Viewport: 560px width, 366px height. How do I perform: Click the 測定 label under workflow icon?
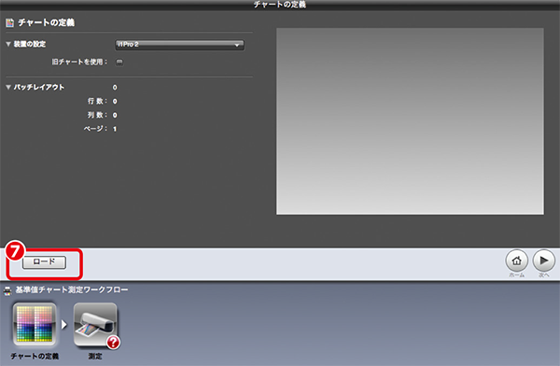pyautogui.click(x=95, y=357)
